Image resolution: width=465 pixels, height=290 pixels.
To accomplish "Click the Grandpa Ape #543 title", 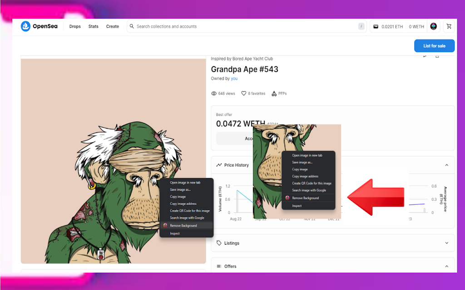I will pos(244,69).
